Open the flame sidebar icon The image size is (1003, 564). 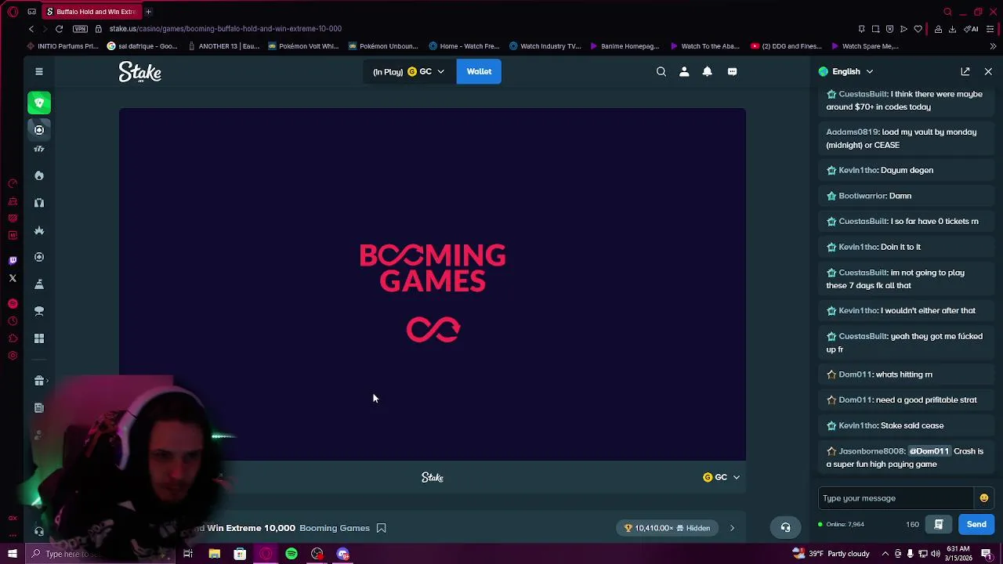tap(39, 175)
